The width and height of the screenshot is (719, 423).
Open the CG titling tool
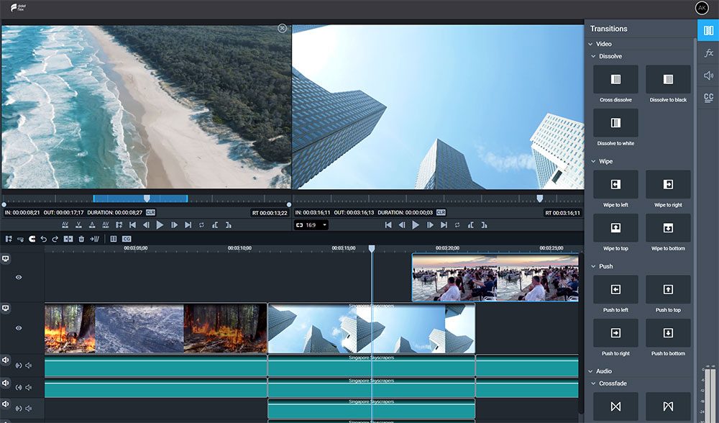click(125, 240)
